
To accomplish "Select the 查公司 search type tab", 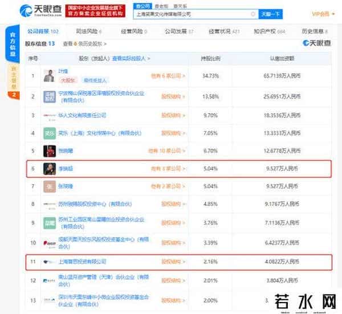I will pos(142,6).
